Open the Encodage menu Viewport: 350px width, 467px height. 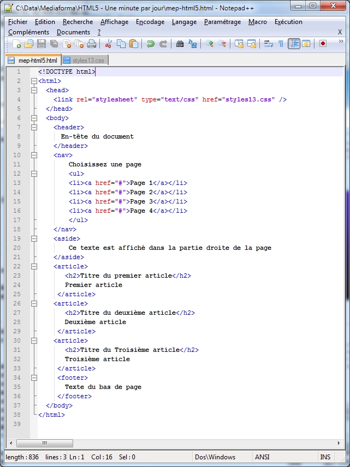point(150,22)
